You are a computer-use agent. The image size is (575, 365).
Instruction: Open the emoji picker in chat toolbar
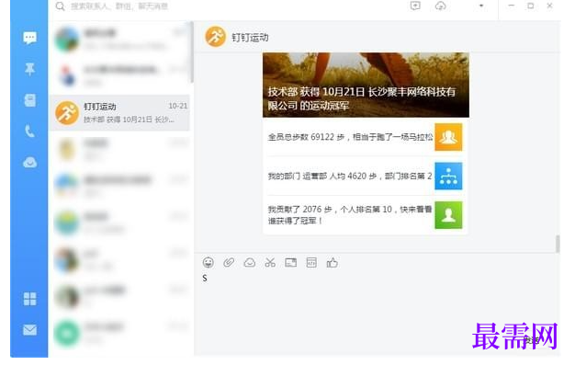pyautogui.click(x=208, y=263)
